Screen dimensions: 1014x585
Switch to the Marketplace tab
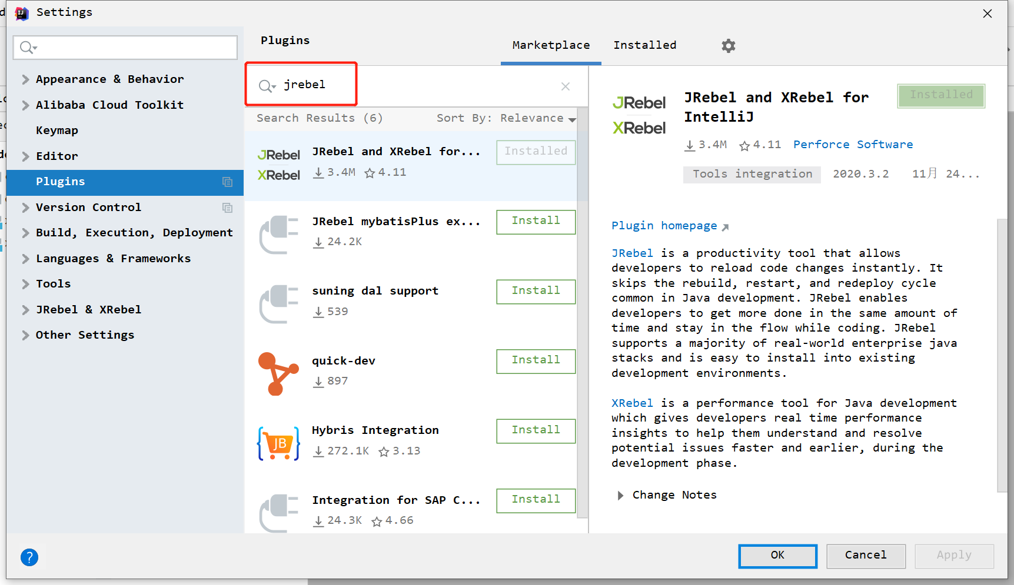click(551, 45)
